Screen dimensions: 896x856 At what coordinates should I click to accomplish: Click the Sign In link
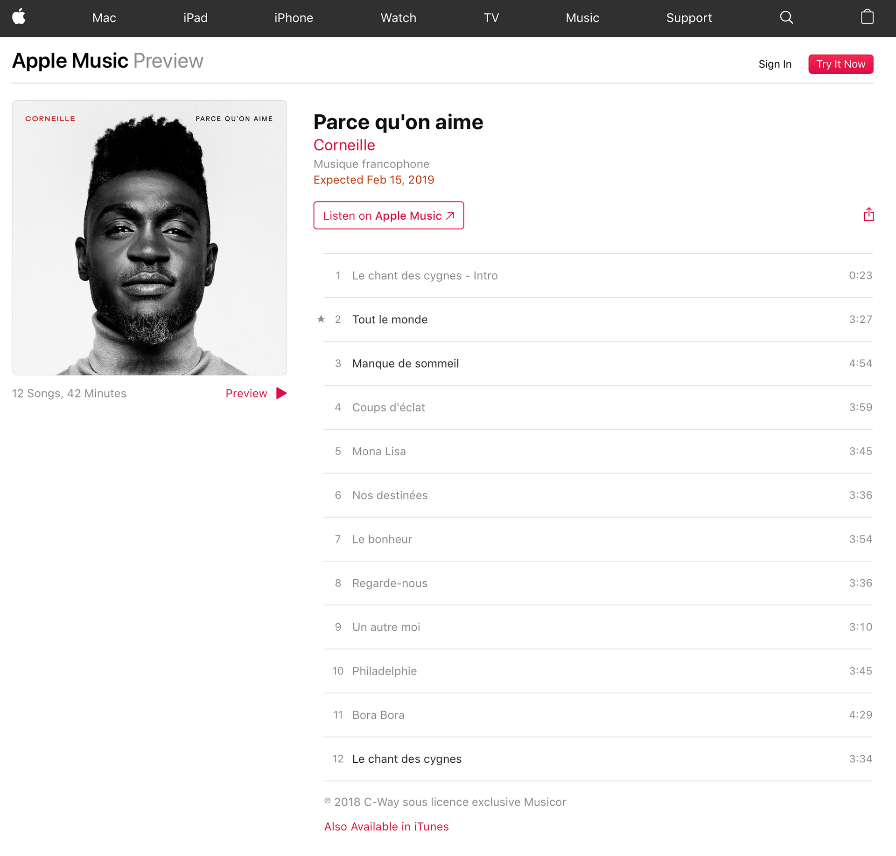(x=775, y=64)
